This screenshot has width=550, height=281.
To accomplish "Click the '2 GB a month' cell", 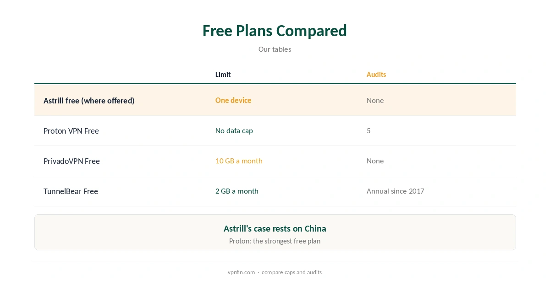I will tap(237, 191).
